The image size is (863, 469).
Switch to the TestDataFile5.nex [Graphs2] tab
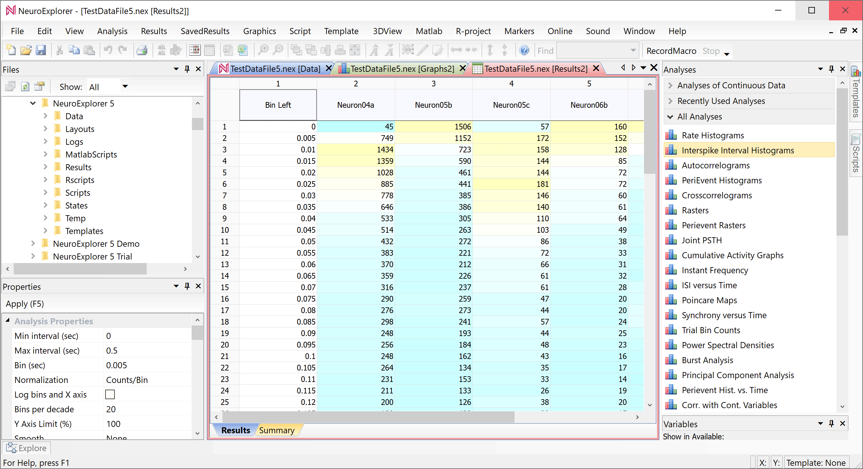coord(402,69)
